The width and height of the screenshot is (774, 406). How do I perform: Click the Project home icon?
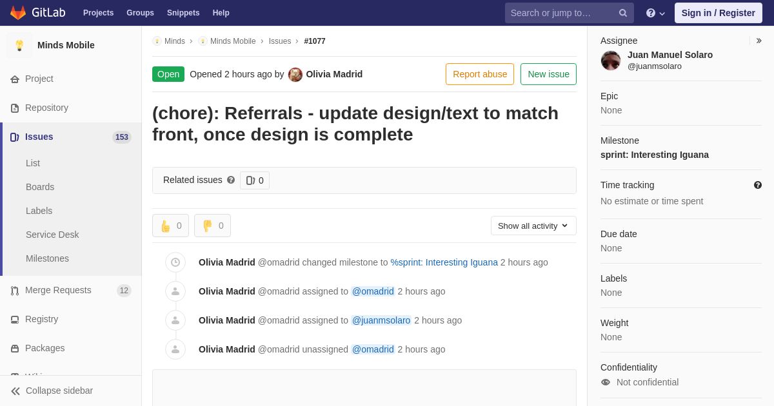click(15, 79)
